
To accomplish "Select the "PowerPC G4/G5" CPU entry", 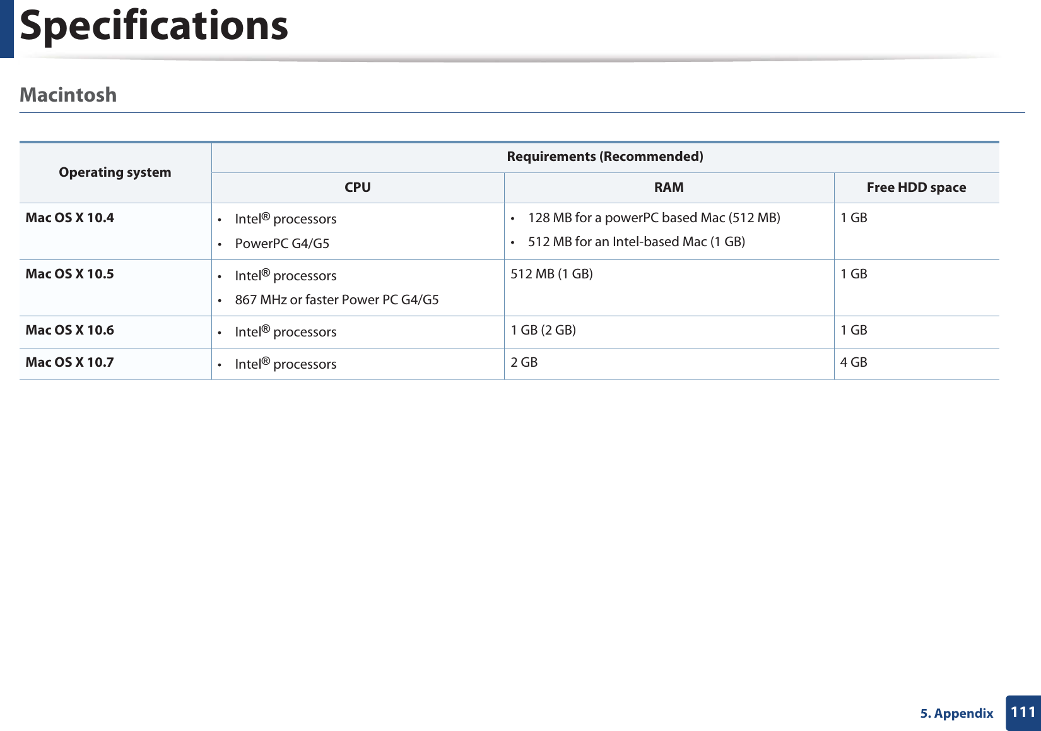I will pos(282,244).
